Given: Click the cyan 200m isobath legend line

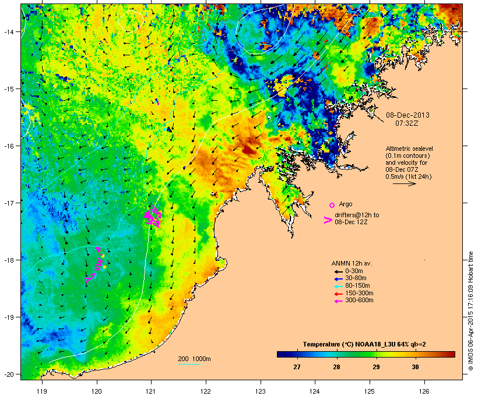Looking at the screenshot, I should point(189,364).
